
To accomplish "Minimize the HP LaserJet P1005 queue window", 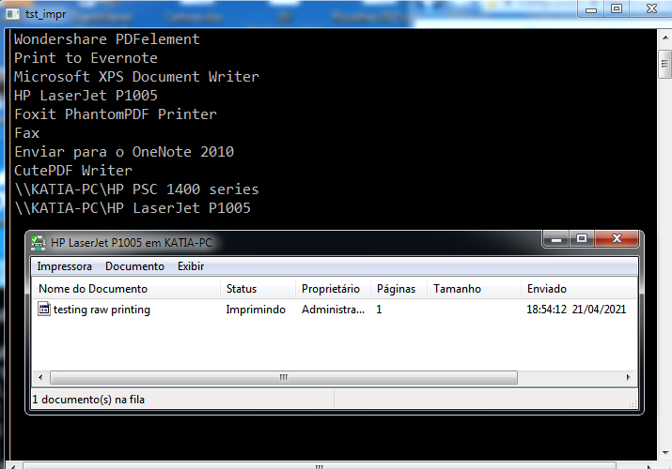I will tap(556, 239).
